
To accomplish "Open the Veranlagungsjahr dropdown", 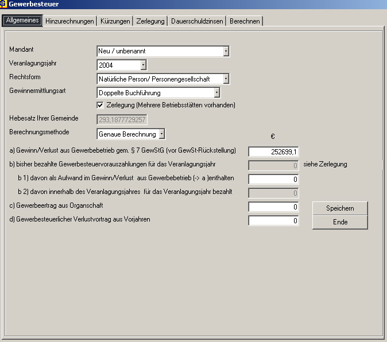I will tap(143, 65).
